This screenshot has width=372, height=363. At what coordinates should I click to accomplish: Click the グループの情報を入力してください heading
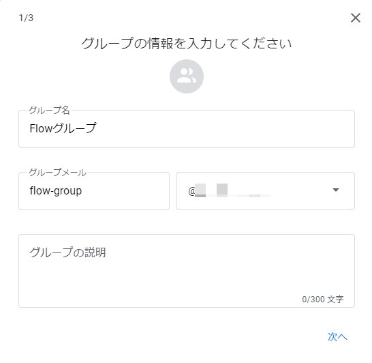coord(187,44)
